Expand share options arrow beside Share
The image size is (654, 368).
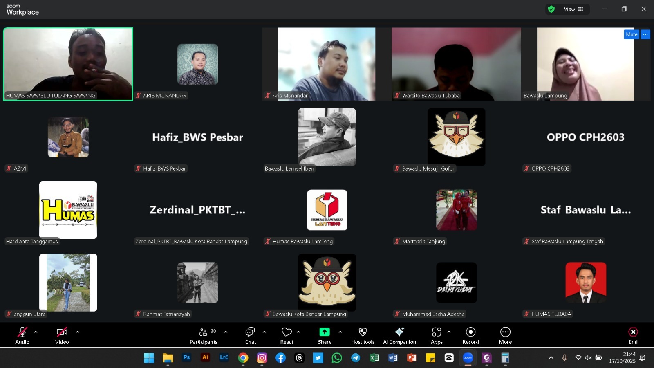(x=340, y=332)
